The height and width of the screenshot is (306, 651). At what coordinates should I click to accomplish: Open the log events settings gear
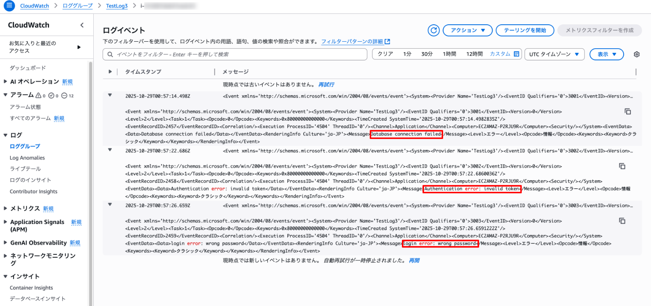coord(637,54)
